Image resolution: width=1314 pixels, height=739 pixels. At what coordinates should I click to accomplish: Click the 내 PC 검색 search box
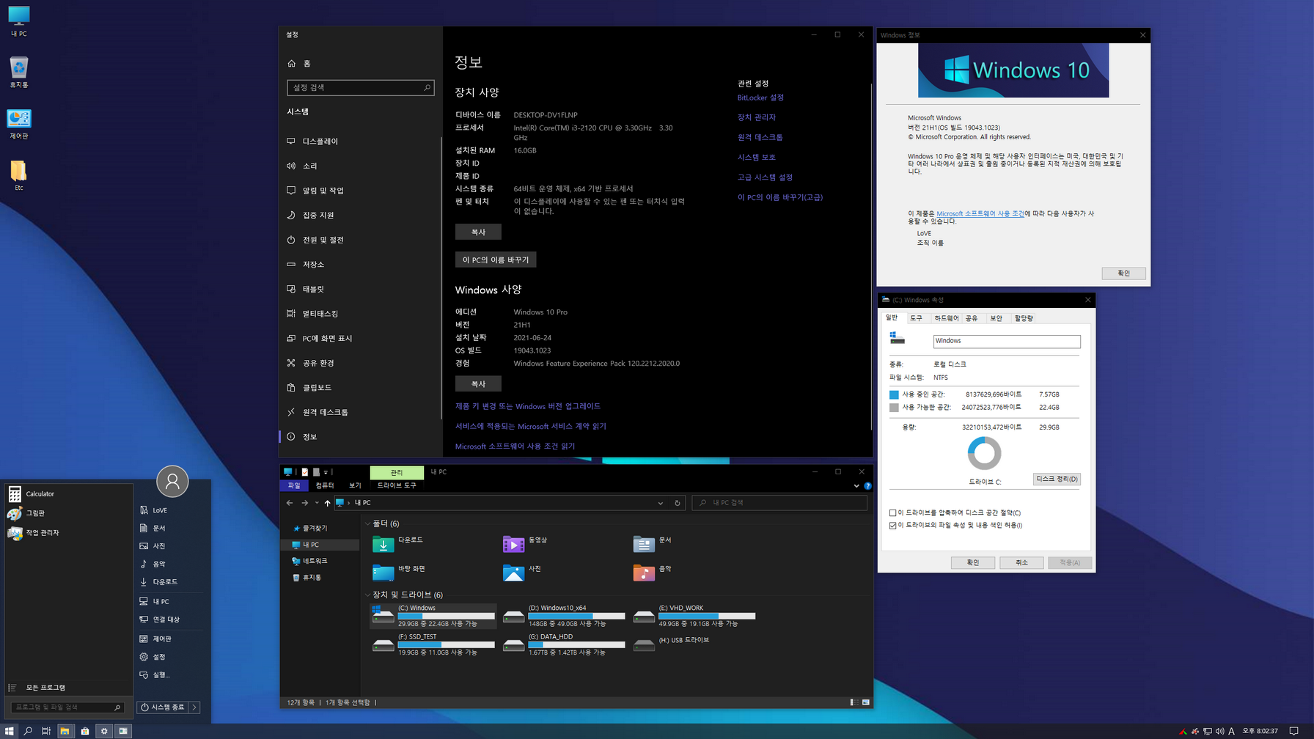tap(779, 503)
